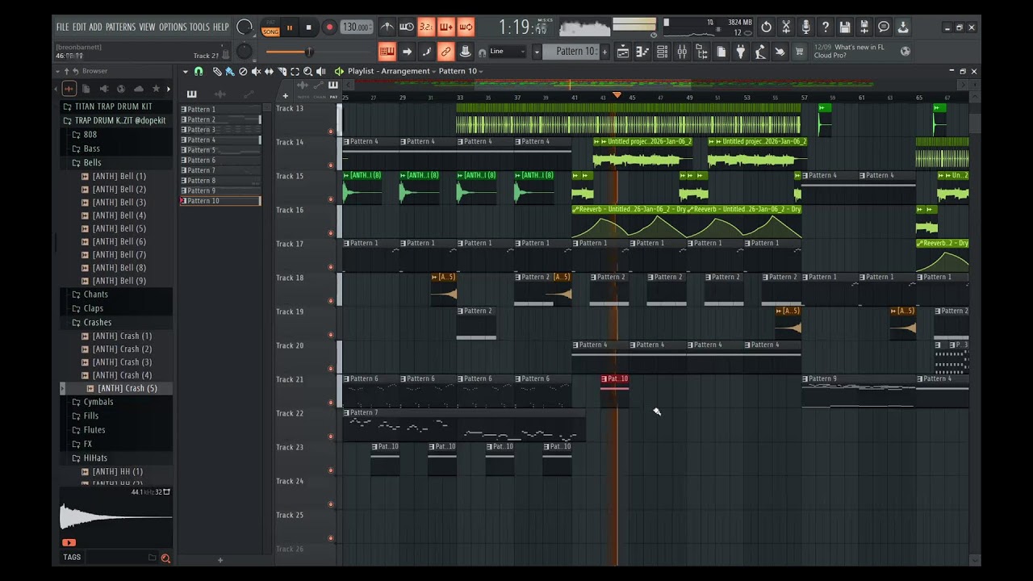Toggle the 3-2-1 countdown before recording

pos(426,27)
